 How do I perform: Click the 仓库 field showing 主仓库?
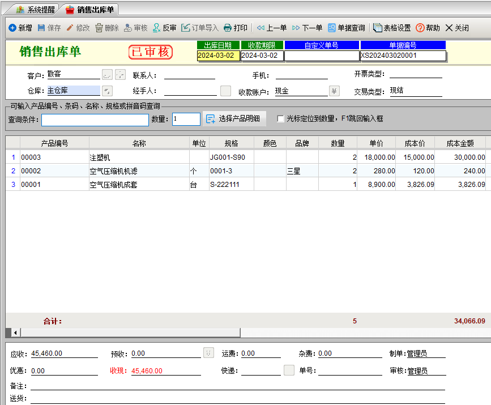pyautogui.click(x=74, y=91)
